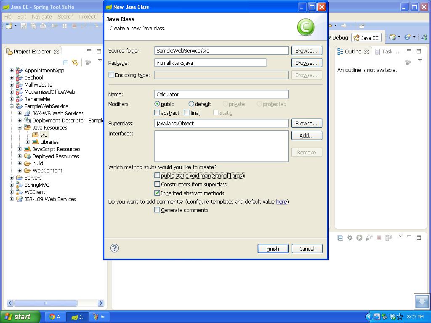
Task: Click the 'here' templates link
Action: (282, 201)
